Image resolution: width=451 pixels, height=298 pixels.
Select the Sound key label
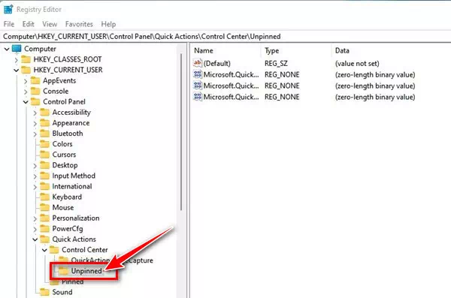[x=62, y=292]
